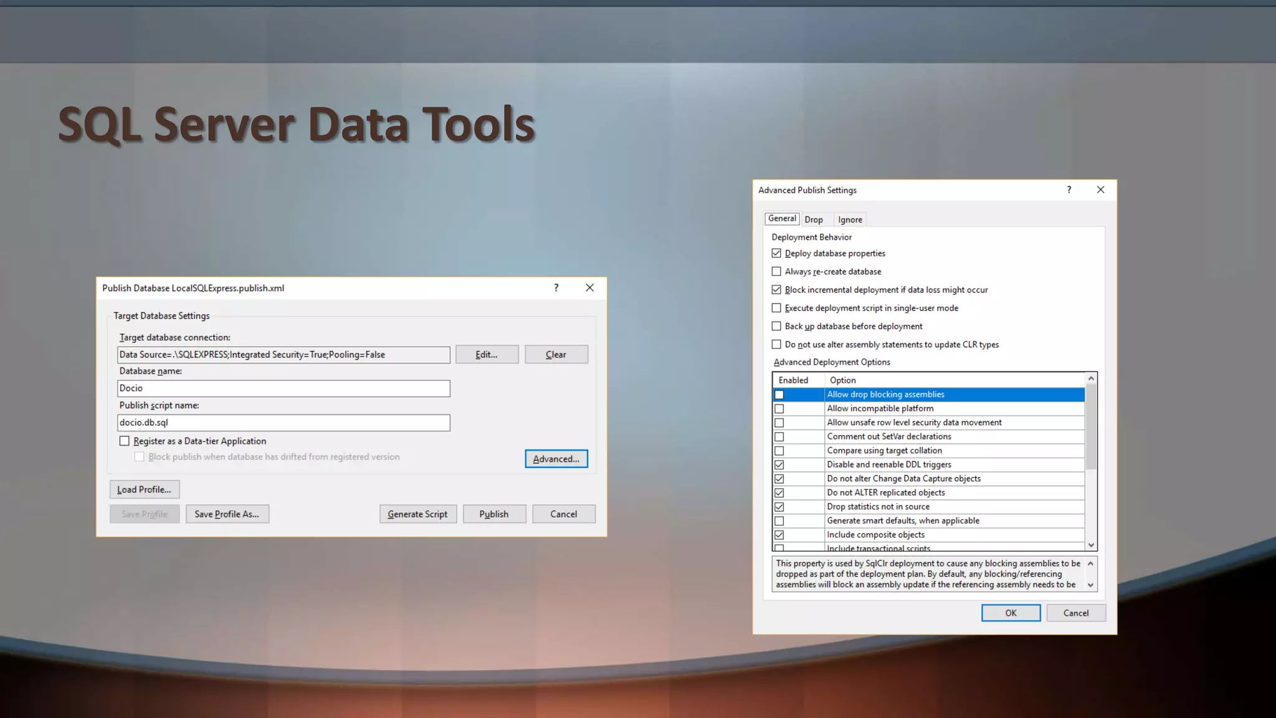1276x718 pixels.
Task: Switch to the Drop tab
Action: click(814, 219)
